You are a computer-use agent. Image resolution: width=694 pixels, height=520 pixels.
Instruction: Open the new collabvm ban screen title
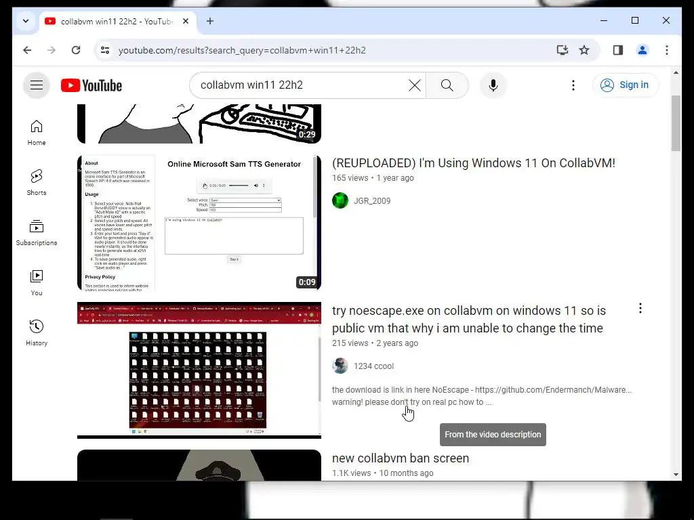[x=401, y=458]
